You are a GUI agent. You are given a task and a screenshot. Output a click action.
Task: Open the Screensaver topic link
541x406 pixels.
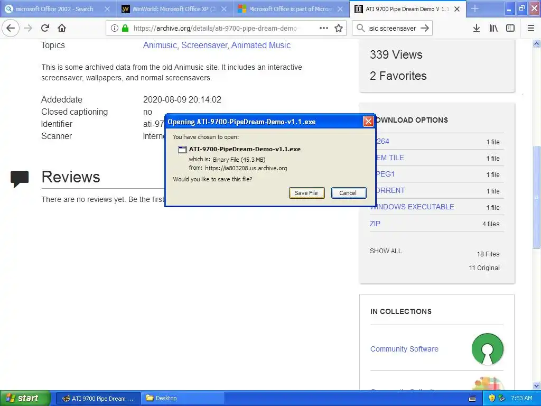tap(204, 45)
